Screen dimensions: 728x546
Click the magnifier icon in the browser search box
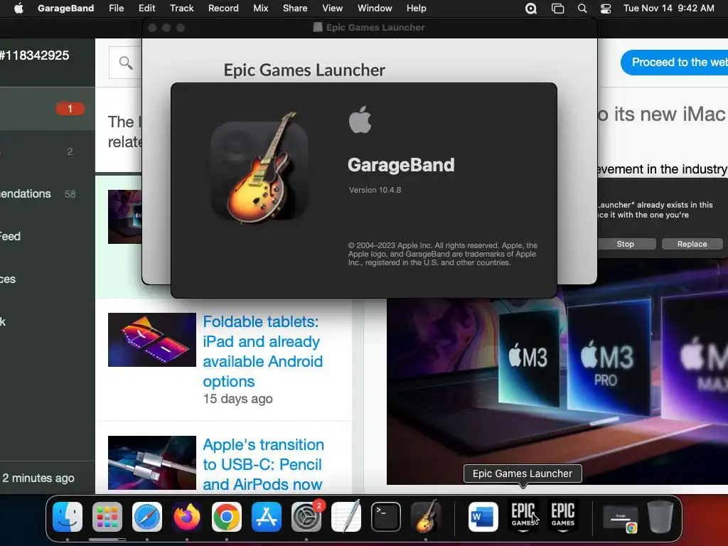point(125,63)
